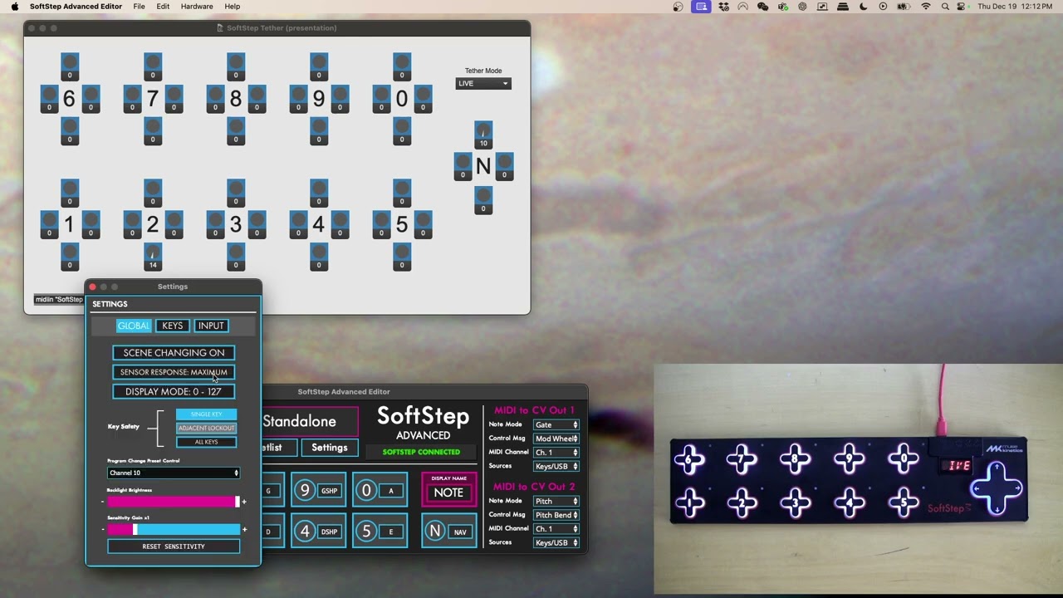The image size is (1063, 598).
Task: Open CV Out 2 Sources Keys/USB dropdown
Action: (x=556, y=542)
